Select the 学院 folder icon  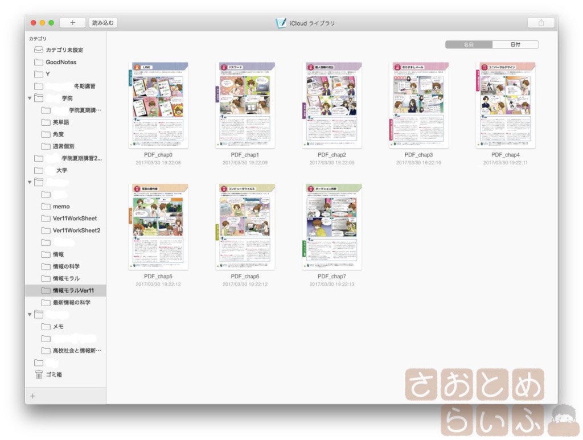tap(39, 98)
